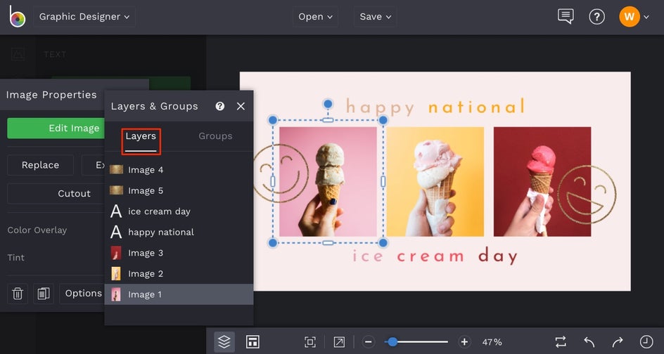The width and height of the screenshot is (664, 354).
Task: Select the Image 2 layer
Action: tap(179, 274)
